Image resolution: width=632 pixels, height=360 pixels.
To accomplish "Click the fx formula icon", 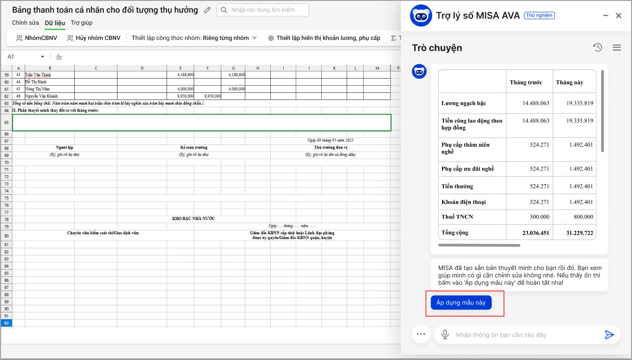I will (x=59, y=57).
